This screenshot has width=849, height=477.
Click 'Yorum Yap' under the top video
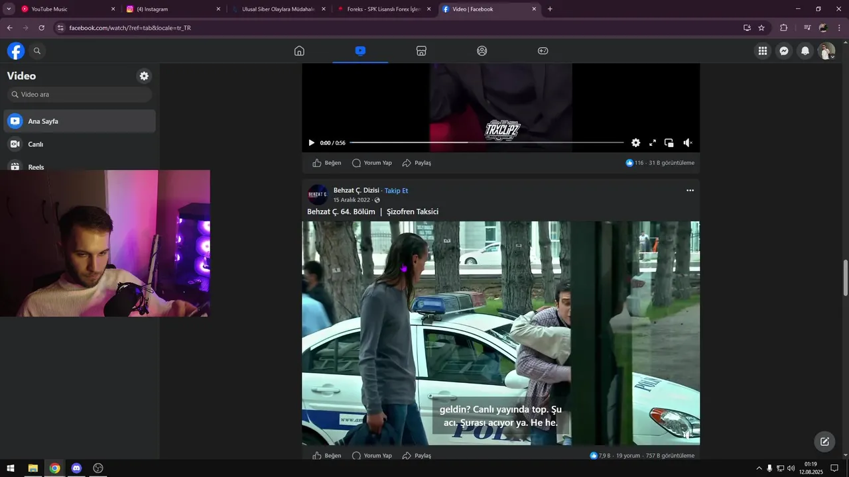(x=372, y=163)
